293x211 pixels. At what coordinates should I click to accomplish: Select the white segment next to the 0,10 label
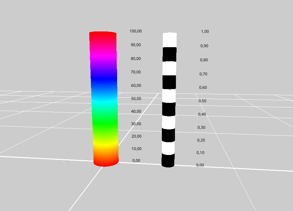coord(168,148)
